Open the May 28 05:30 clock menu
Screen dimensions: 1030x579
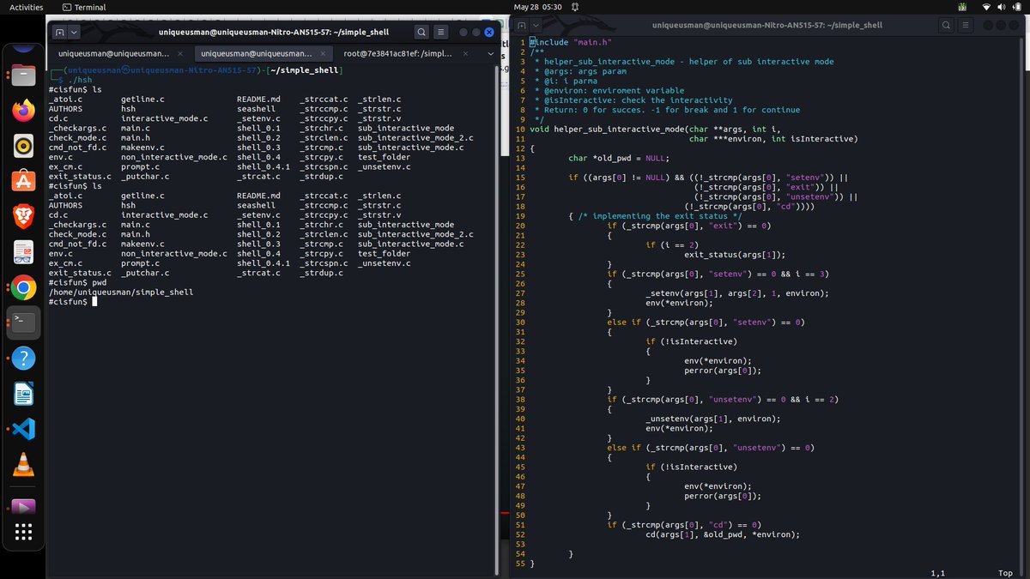click(537, 7)
